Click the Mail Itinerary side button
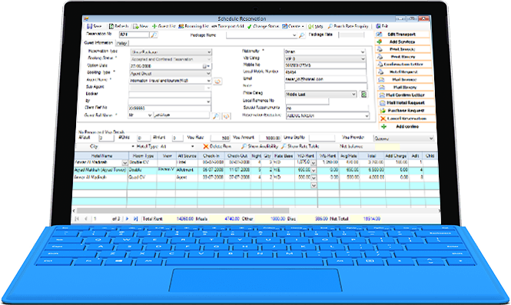This screenshot has height=305, width=511. point(405,88)
